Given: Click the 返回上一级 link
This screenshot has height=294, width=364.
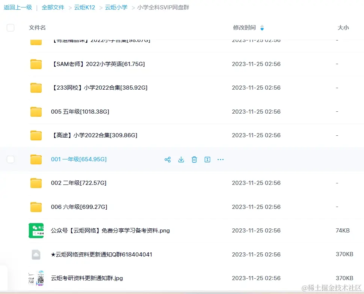Looking at the screenshot, I should pyautogui.click(x=18, y=7).
